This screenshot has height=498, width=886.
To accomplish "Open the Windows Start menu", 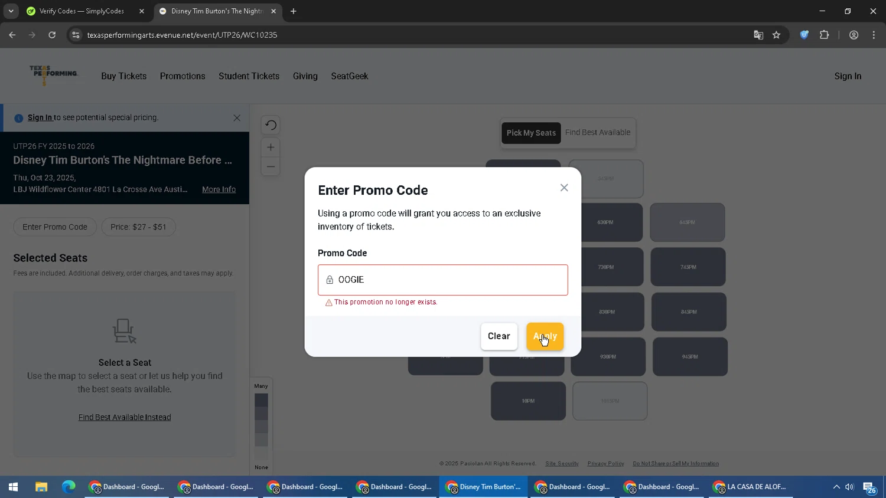I will 13,487.
